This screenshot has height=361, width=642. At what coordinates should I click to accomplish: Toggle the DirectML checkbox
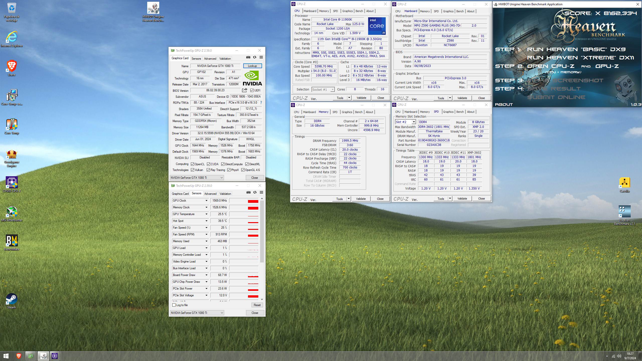(x=247, y=164)
